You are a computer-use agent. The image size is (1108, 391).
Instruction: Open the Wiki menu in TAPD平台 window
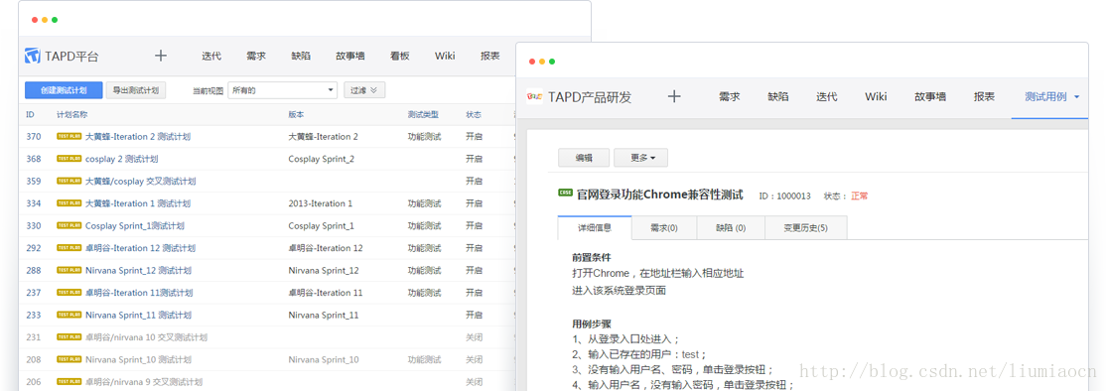click(445, 56)
